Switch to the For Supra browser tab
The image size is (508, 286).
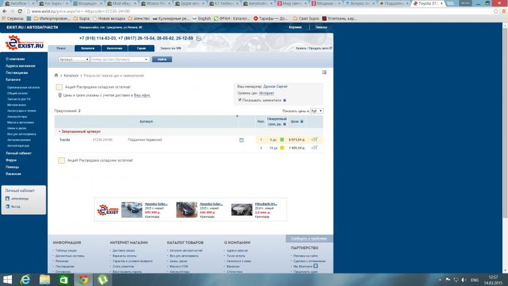pos(53,3)
